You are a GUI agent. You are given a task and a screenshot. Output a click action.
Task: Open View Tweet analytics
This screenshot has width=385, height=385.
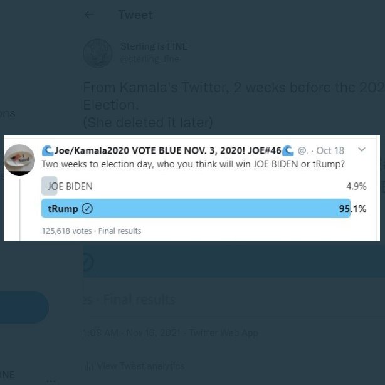(141, 366)
